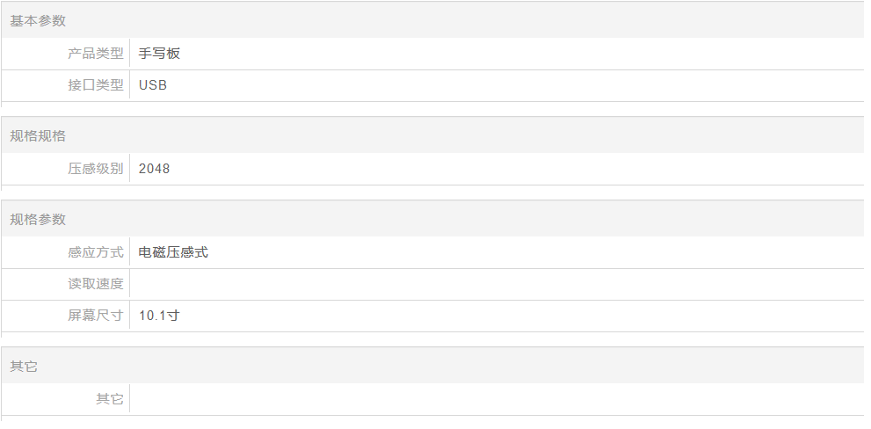Click the 其它 section header
This screenshot has width=871, height=429.
(x=24, y=367)
